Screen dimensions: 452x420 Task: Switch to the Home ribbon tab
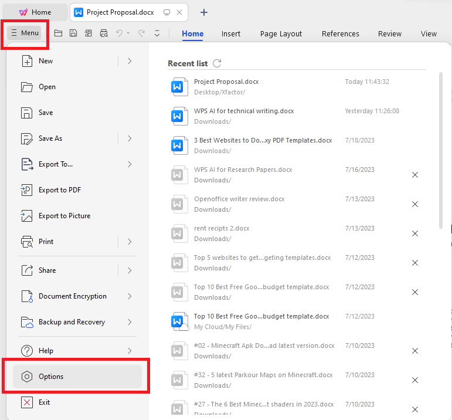click(x=192, y=34)
